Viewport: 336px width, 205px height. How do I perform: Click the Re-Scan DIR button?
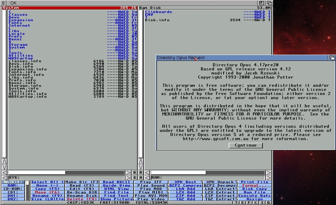tap(82, 192)
